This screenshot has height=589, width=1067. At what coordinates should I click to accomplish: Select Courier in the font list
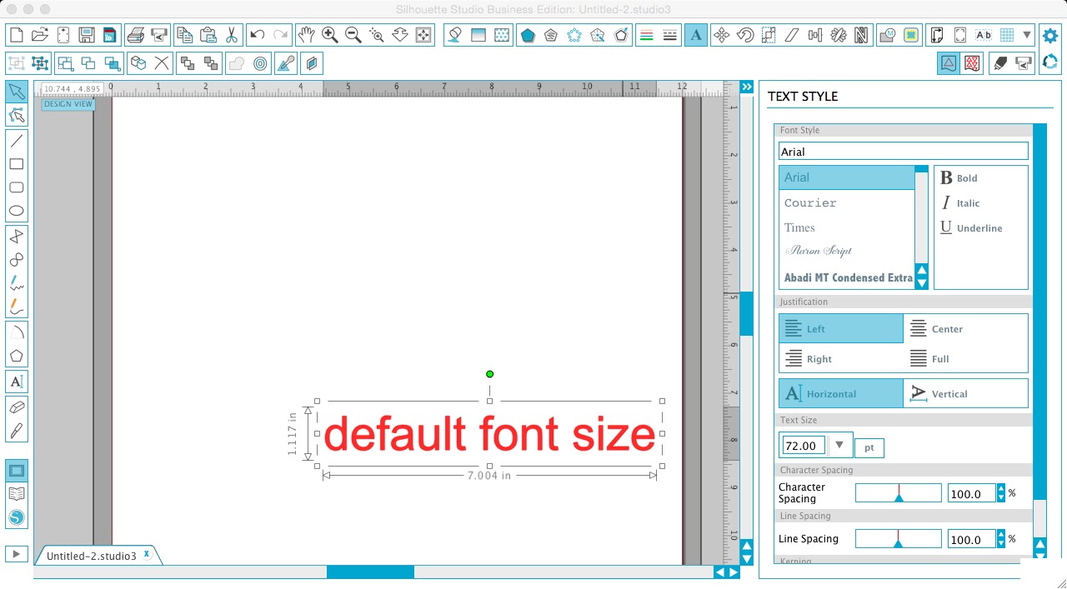(x=809, y=202)
